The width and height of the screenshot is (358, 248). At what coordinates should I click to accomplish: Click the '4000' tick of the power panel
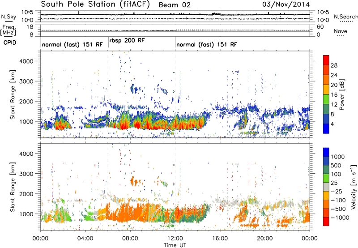pyautogui.click(x=26, y=61)
